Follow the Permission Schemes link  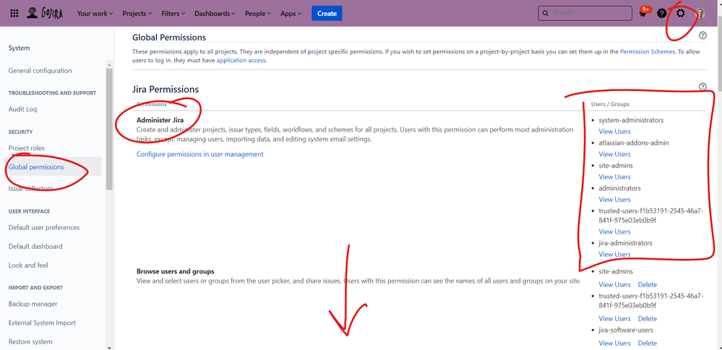648,51
